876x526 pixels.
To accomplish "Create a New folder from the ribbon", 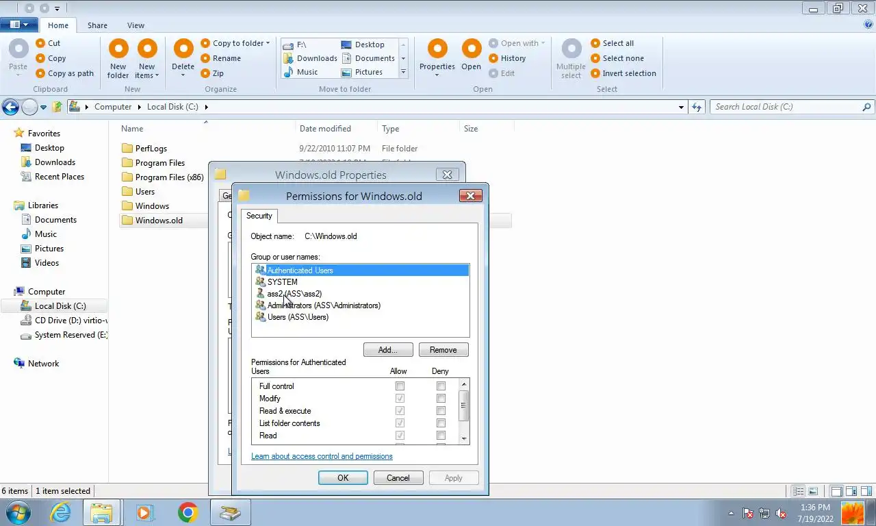I will pyautogui.click(x=118, y=59).
